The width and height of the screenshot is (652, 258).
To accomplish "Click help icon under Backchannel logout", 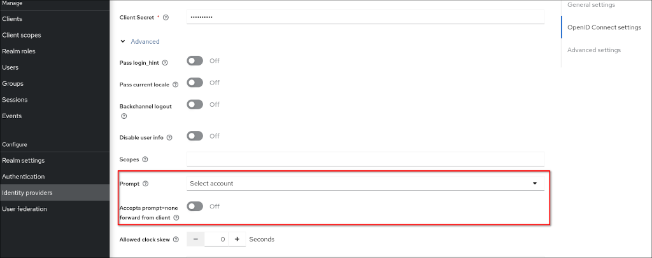I will pos(124,116).
